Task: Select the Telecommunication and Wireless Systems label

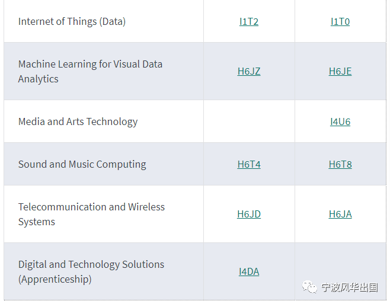Action: coord(91,215)
